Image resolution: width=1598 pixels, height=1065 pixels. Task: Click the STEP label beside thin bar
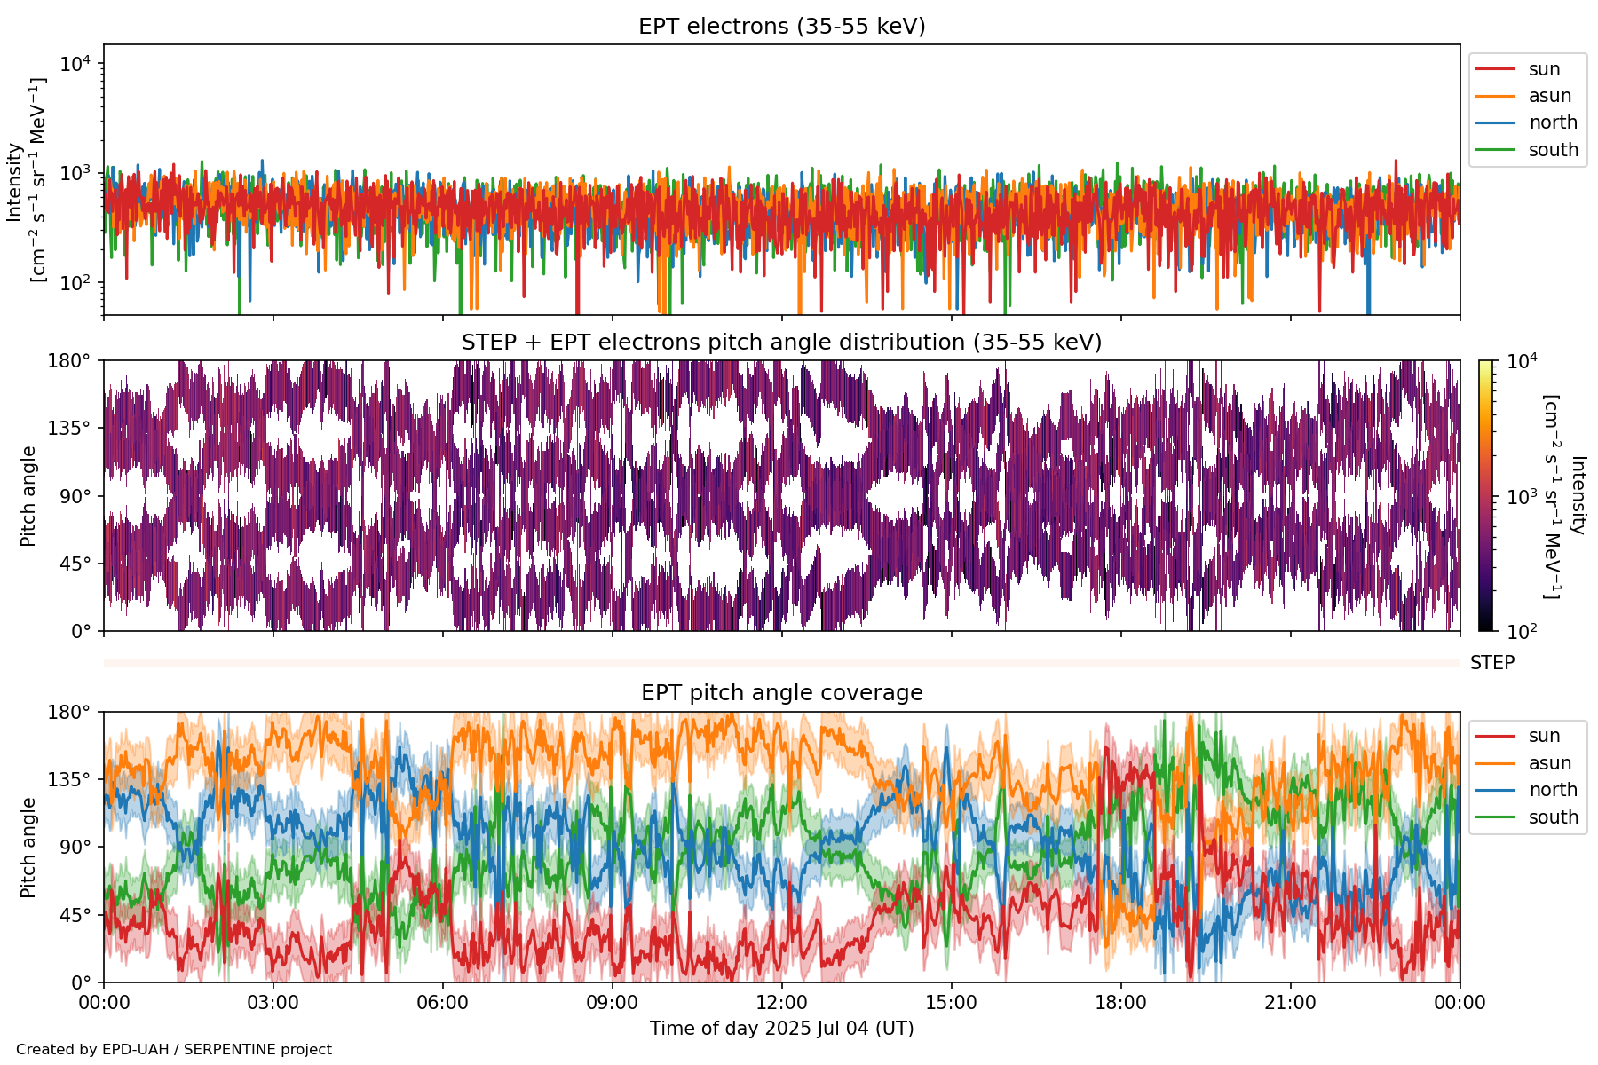(1491, 663)
